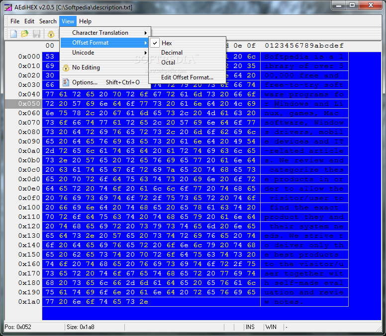Click the Open file folder icon
The height and width of the screenshot is (336, 386).
pos(25,34)
